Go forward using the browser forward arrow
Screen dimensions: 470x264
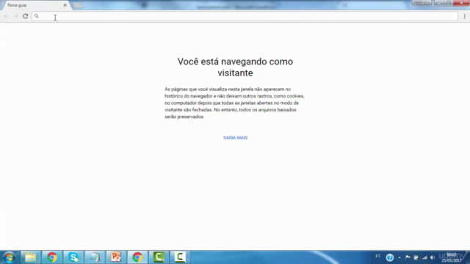(x=15, y=16)
